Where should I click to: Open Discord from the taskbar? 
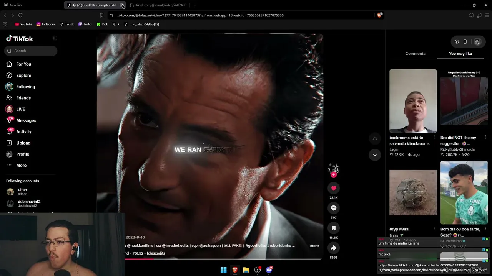[269, 270]
